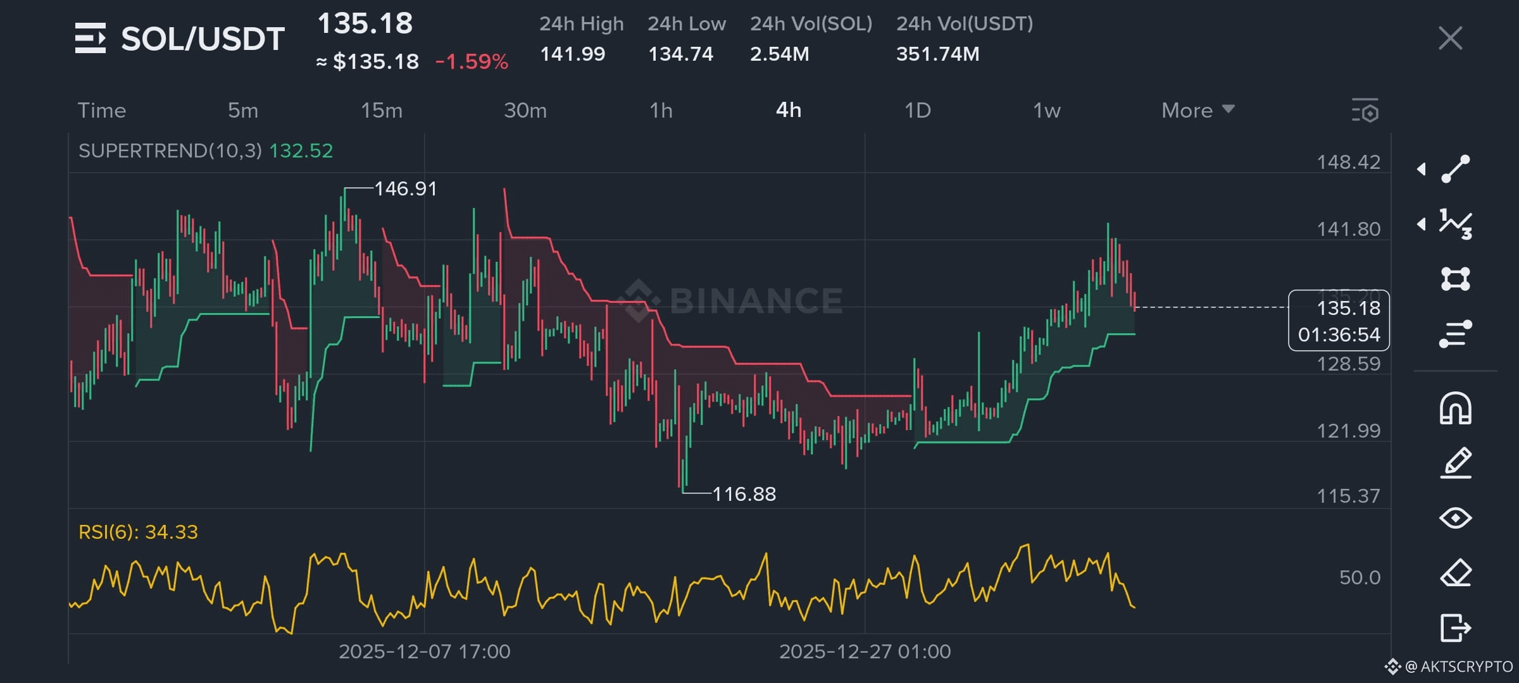Select the trend line drawing tool
The width and height of the screenshot is (1519, 683).
[1456, 169]
